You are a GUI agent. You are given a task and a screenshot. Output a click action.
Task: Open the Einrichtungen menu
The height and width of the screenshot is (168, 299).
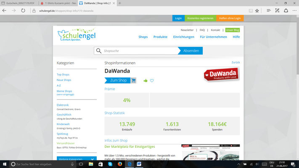(184, 37)
